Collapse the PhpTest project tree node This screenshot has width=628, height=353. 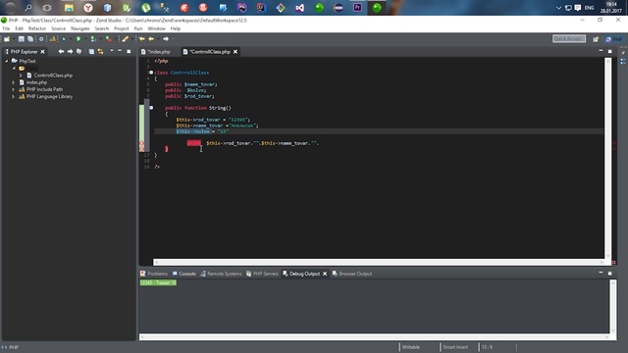(7, 61)
